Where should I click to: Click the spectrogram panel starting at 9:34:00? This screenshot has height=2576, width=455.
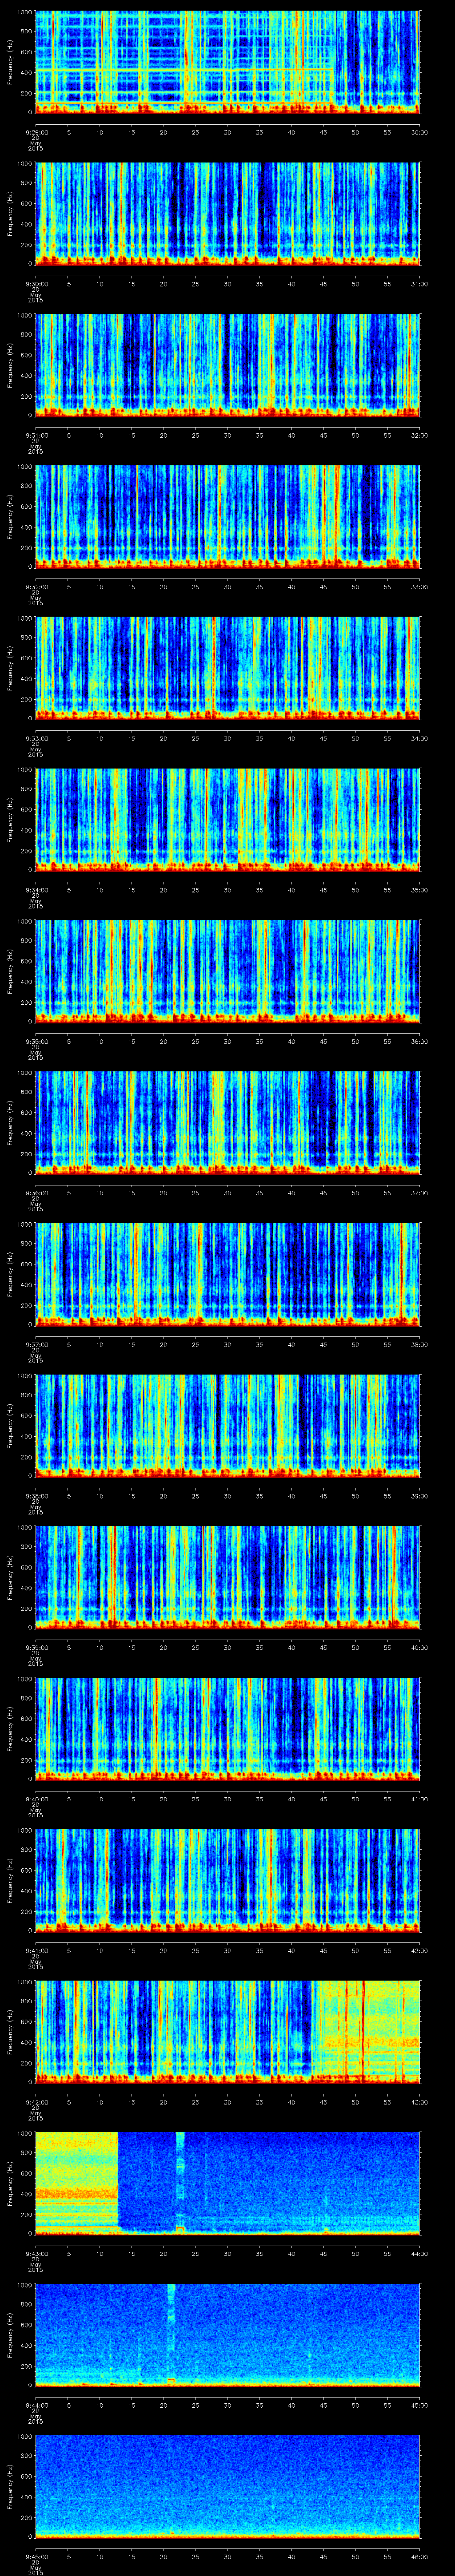pos(228,819)
